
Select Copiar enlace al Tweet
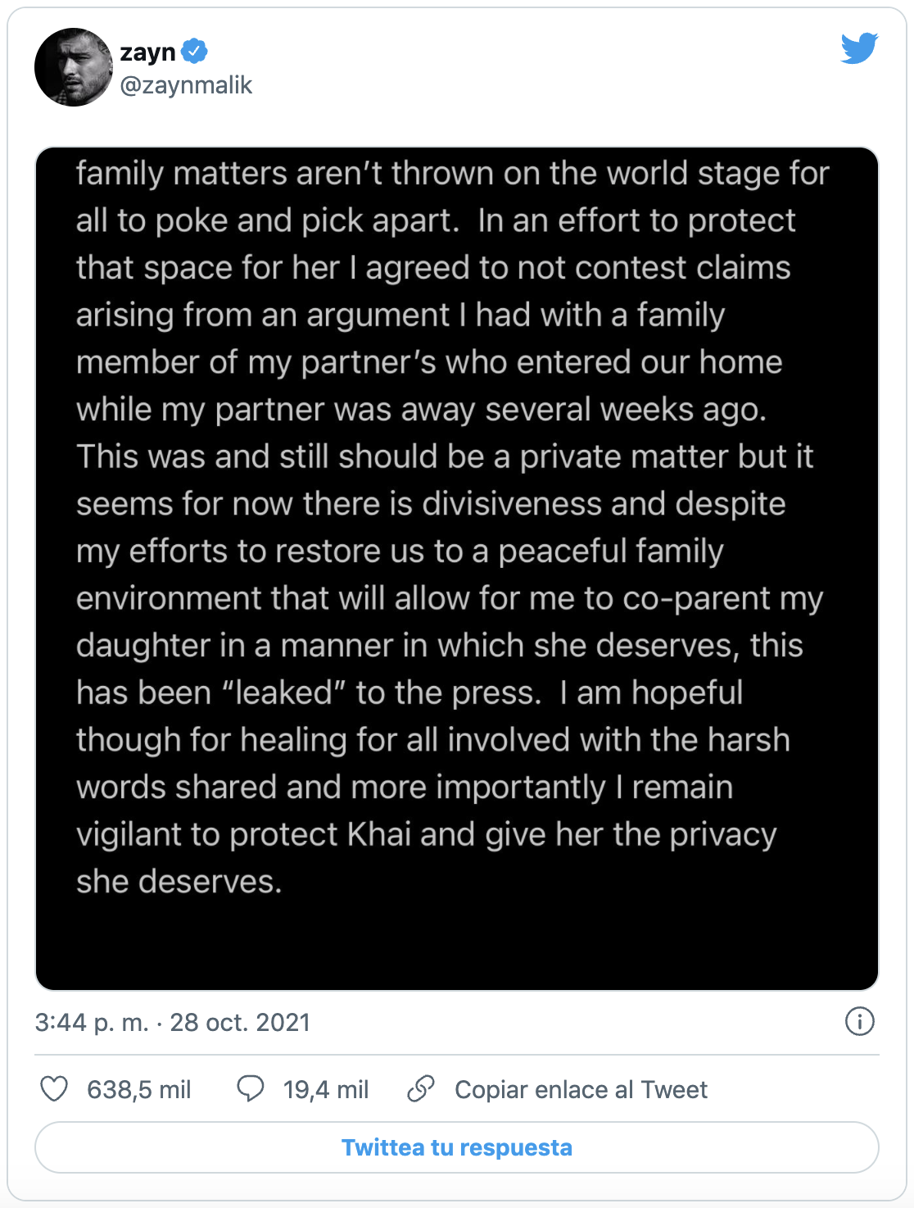point(581,1089)
